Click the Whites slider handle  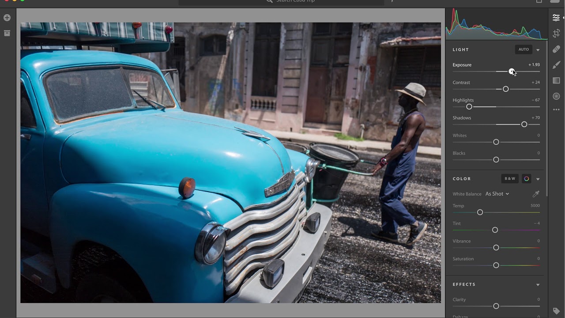[x=496, y=142]
